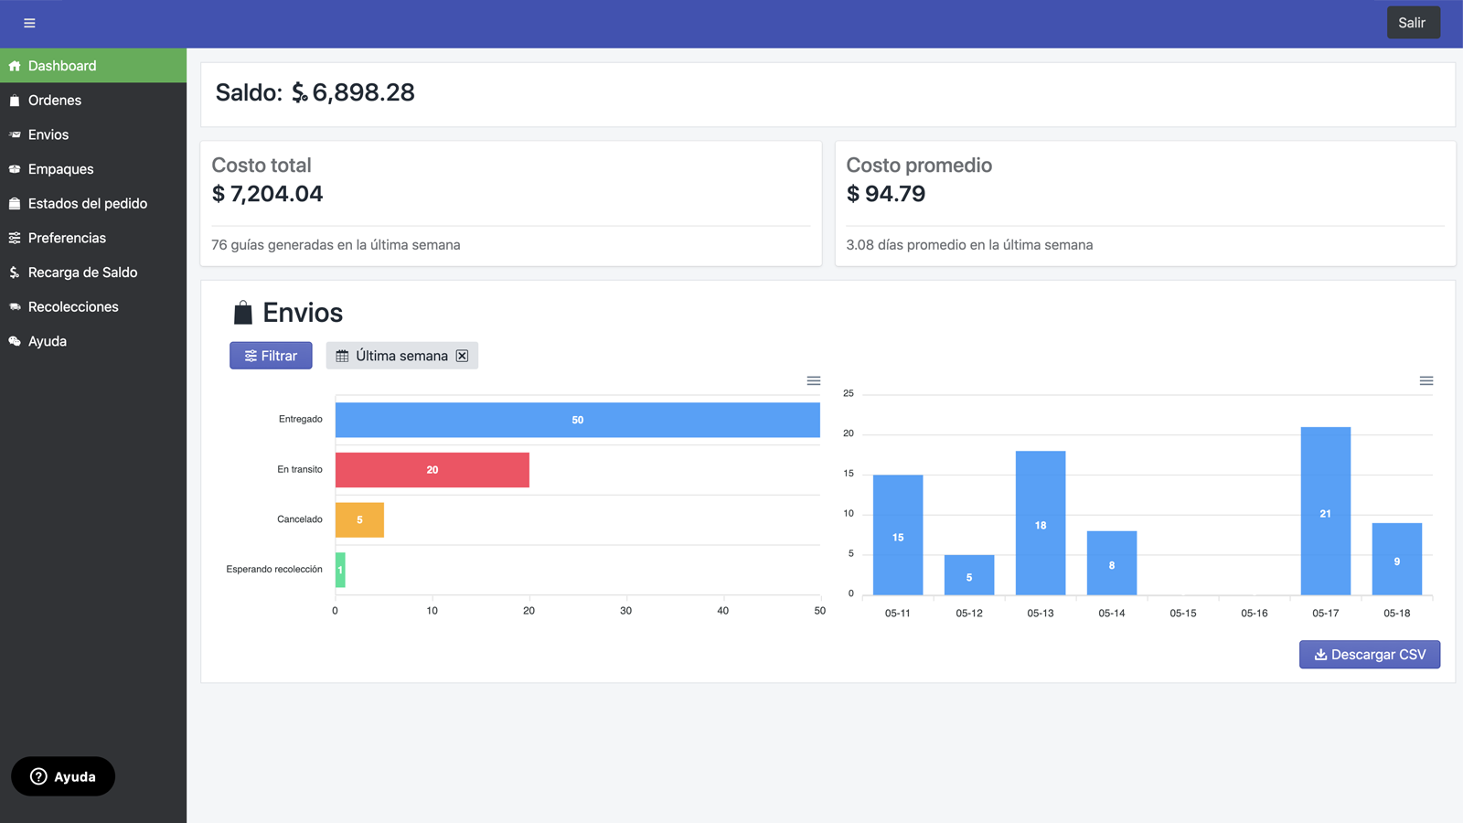
Task: Click the shopping bag icon in the Envios chart header
Action: 241,312
